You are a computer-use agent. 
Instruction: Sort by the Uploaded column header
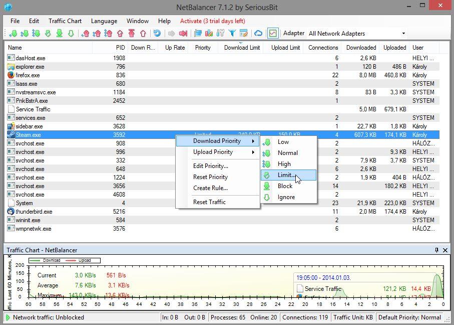[394, 48]
